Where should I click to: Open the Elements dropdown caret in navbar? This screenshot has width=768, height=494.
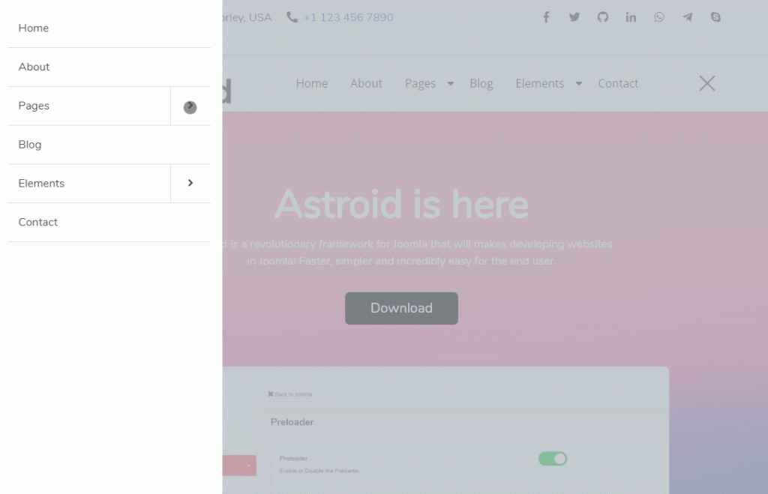(x=579, y=84)
